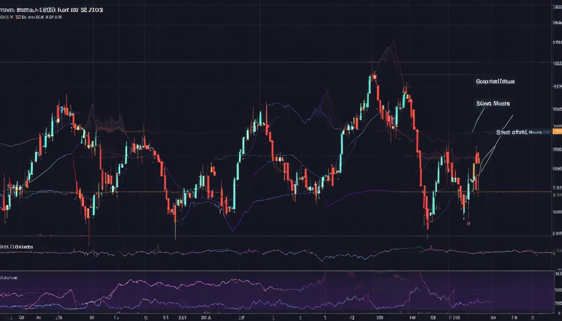
Task: Click the middle annotation label near the trendline
Action: pyautogui.click(x=493, y=103)
